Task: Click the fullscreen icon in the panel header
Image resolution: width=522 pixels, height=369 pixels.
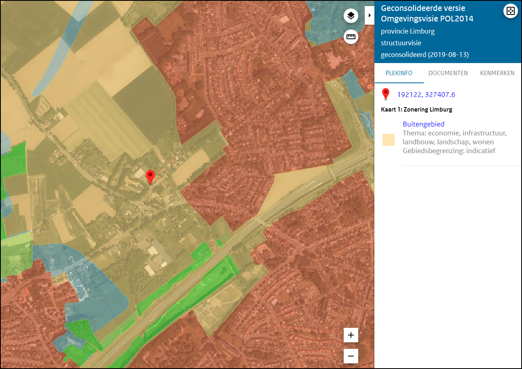Action: 510,11
